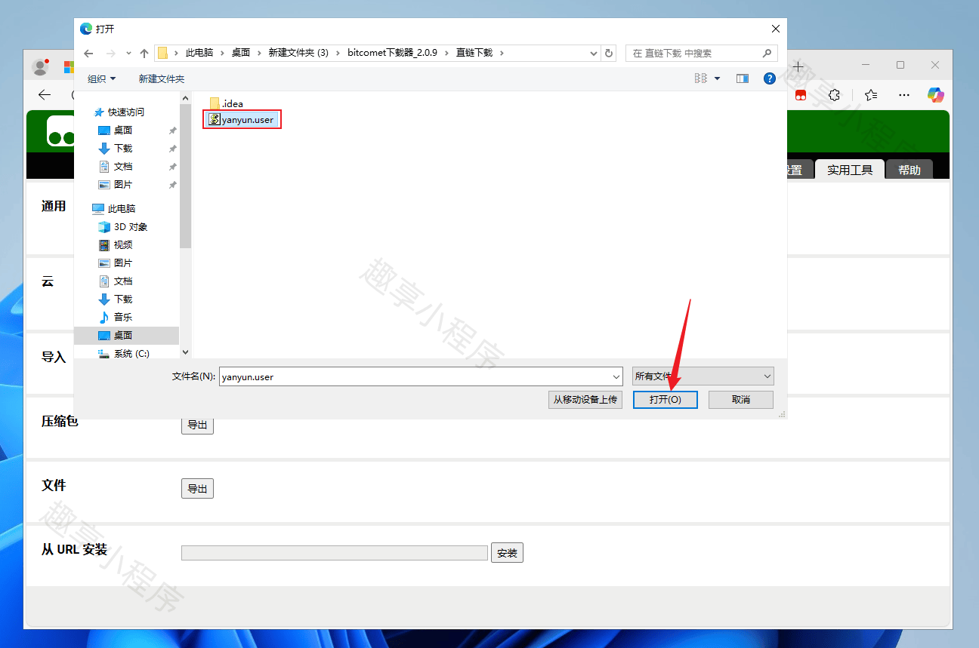Viewport: 979px width, 648px height.
Task: Click the 打开(O) button
Action: click(x=665, y=400)
